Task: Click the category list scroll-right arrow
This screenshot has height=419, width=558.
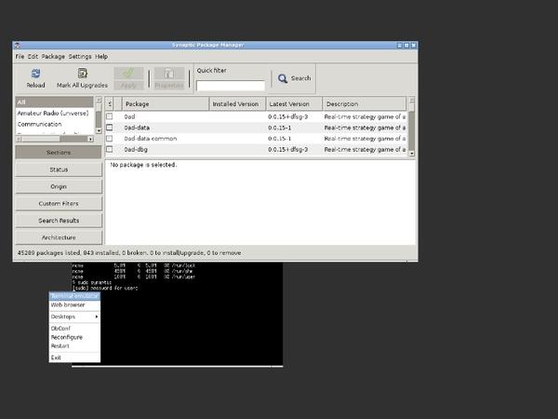Action: point(90,139)
